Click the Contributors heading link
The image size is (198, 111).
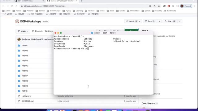pyautogui.click(x=148, y=104)
